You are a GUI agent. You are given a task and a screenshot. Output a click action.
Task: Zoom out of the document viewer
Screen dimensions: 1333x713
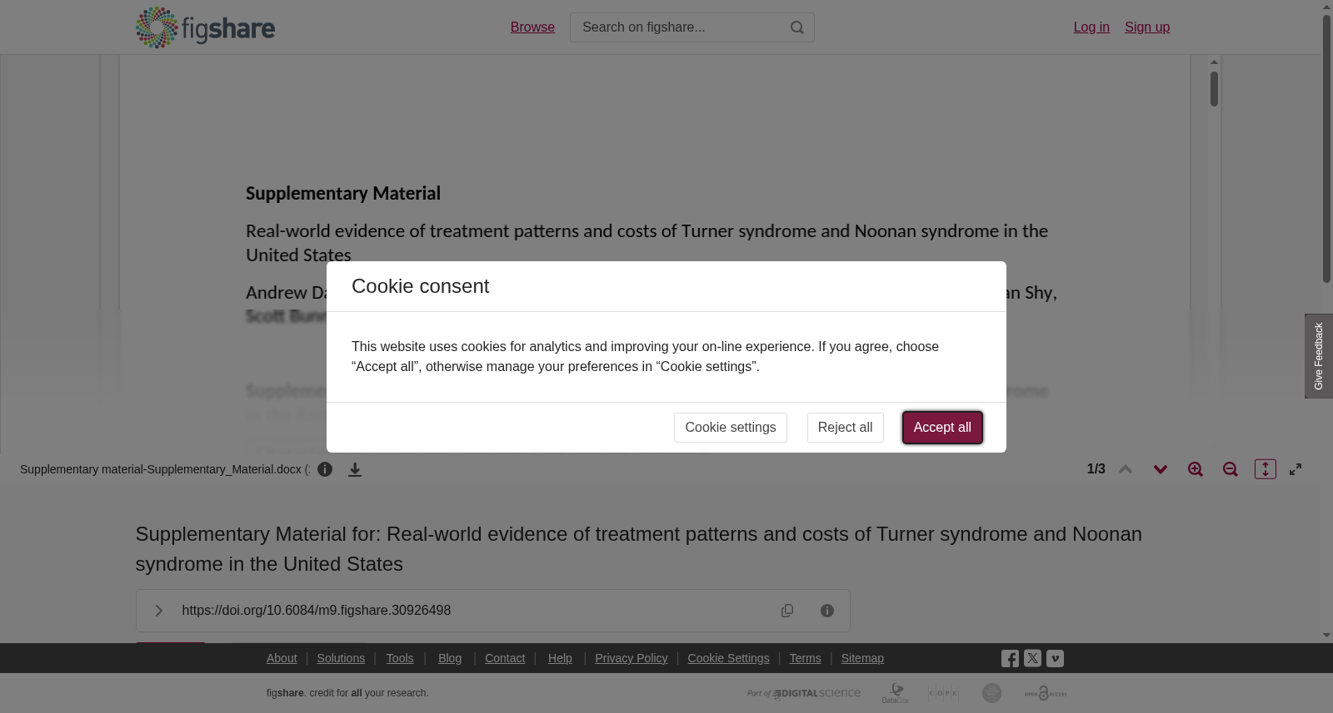[1231, 469]
